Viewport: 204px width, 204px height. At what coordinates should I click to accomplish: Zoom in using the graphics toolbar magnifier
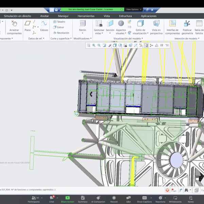coord(94,45)
